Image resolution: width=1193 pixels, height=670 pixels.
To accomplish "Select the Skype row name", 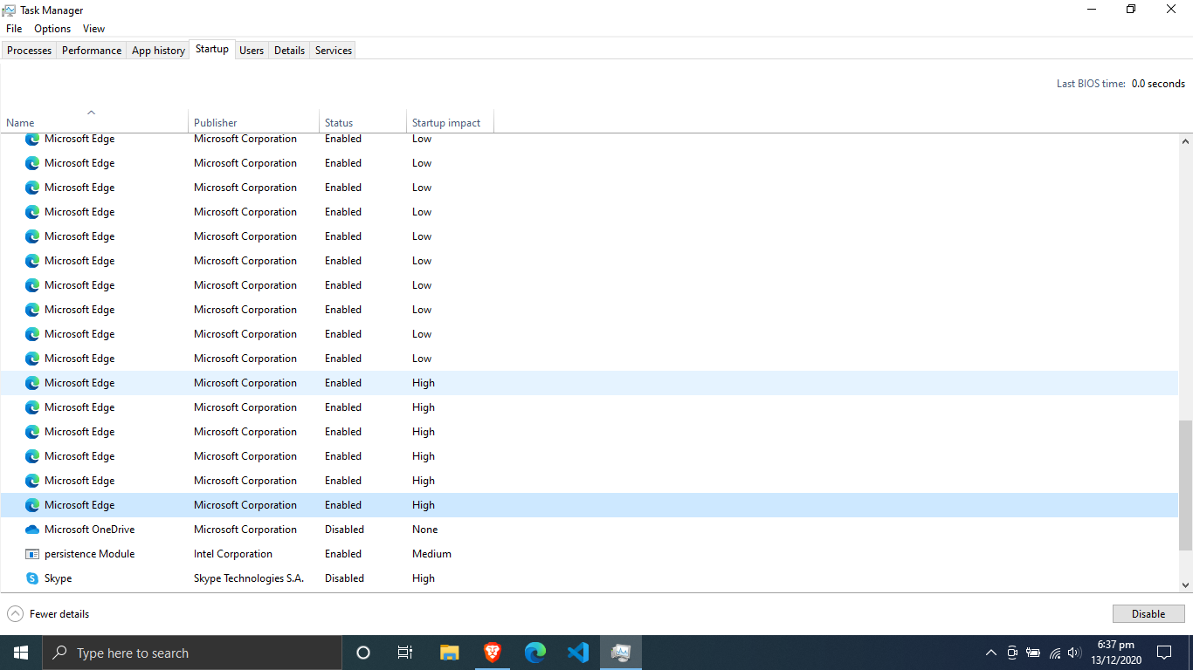I will (59, 578).
